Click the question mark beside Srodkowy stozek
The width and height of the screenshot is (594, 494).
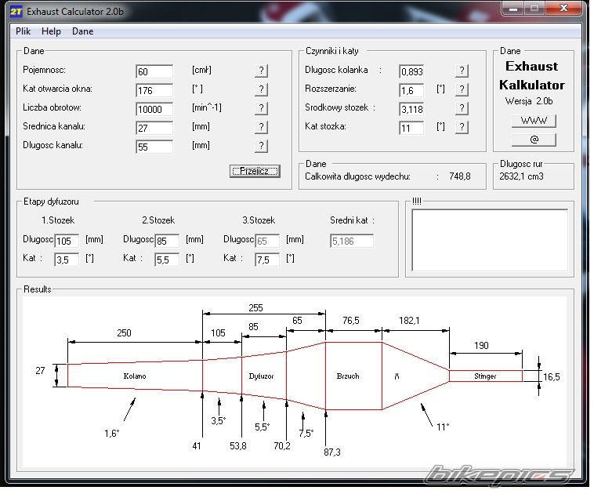tap(462, 108)
